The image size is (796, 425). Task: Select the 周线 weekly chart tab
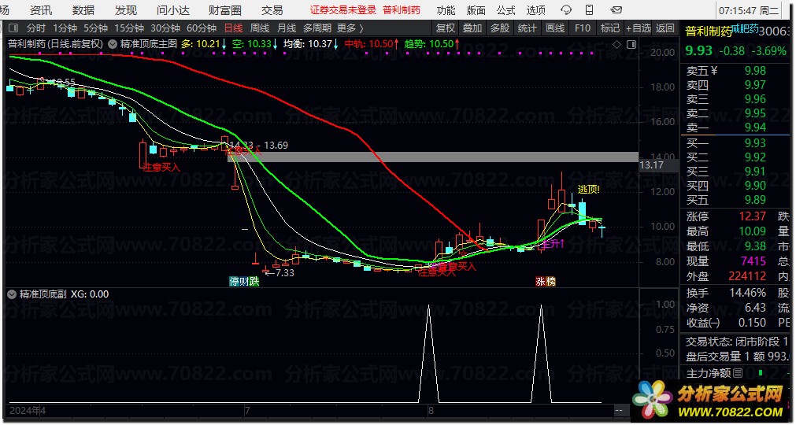pos(260,28)
